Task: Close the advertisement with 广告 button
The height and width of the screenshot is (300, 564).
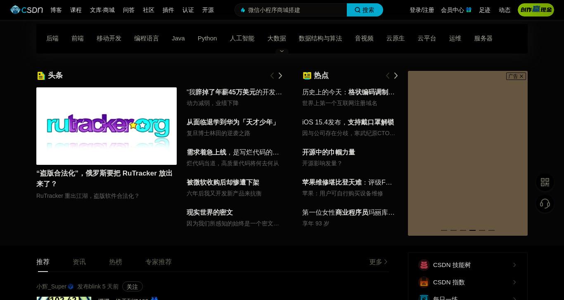Action: [516, 76]
